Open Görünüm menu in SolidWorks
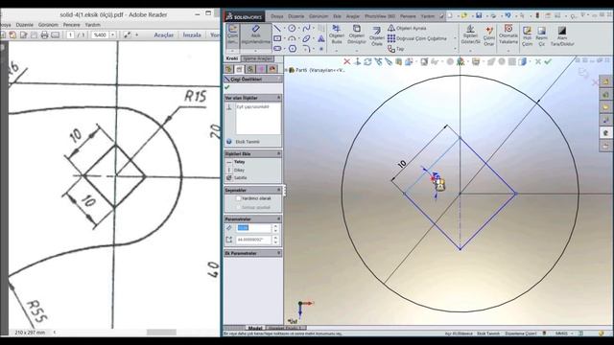Screen dimensions: 614x345 point(319,16)
